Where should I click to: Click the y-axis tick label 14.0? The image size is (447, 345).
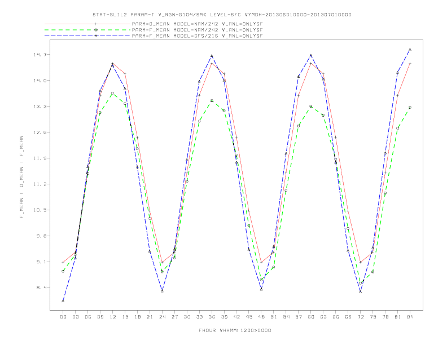point(39,81)
